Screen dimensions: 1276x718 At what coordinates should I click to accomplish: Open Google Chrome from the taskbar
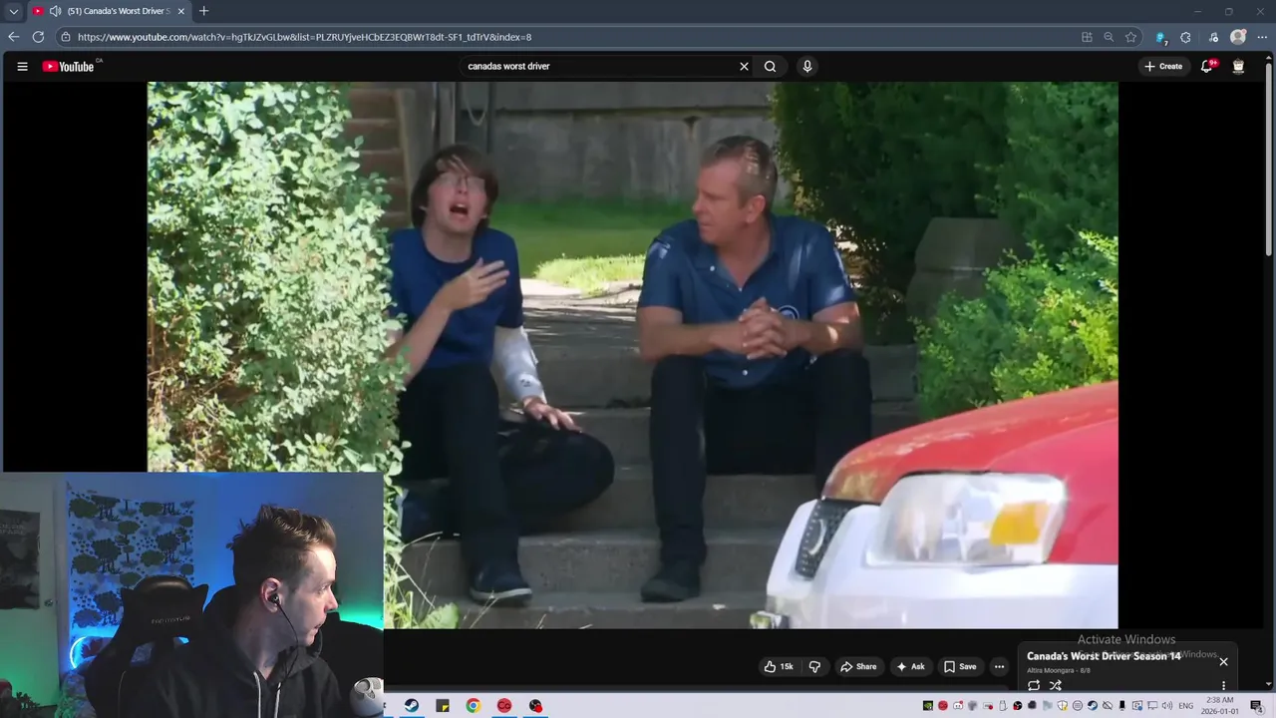tap(474, 706)
